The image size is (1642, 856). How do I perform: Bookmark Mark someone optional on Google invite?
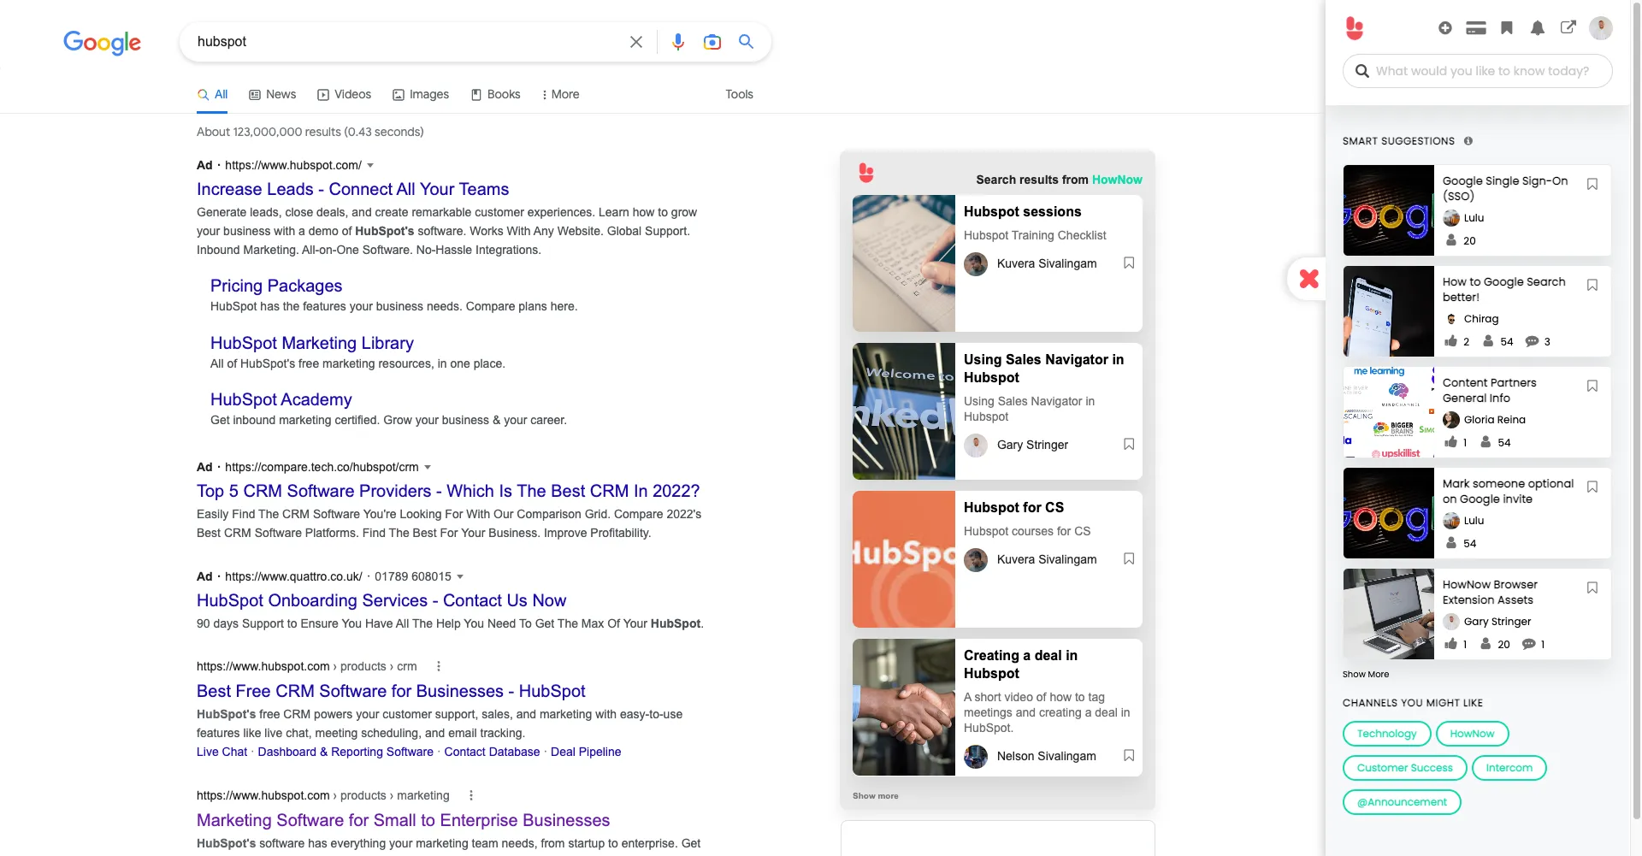pyautogui.click(x=1592, y=487)
